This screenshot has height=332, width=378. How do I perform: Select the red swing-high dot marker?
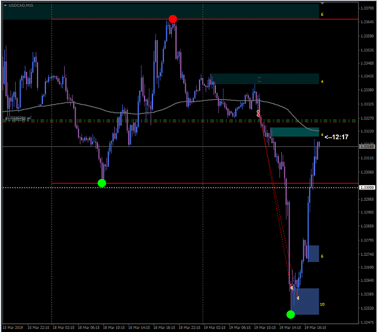[x=172, y=19]
